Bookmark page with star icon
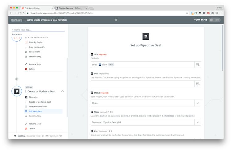232x151 pixels. coord(187,13)
